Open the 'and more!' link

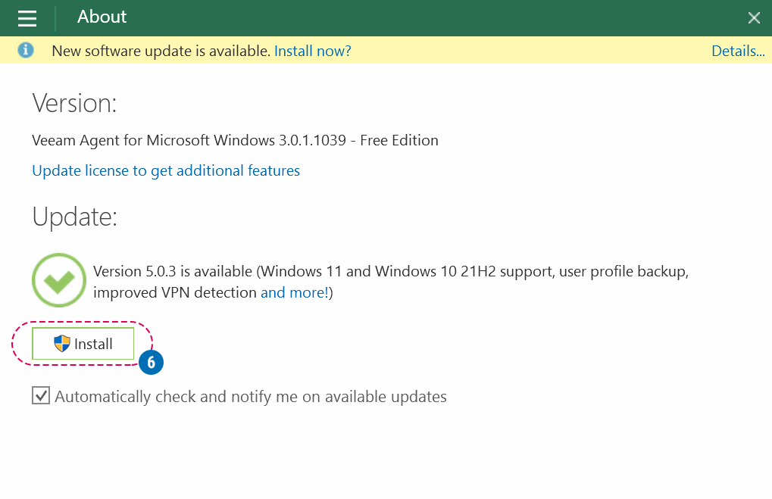(296, 292)
